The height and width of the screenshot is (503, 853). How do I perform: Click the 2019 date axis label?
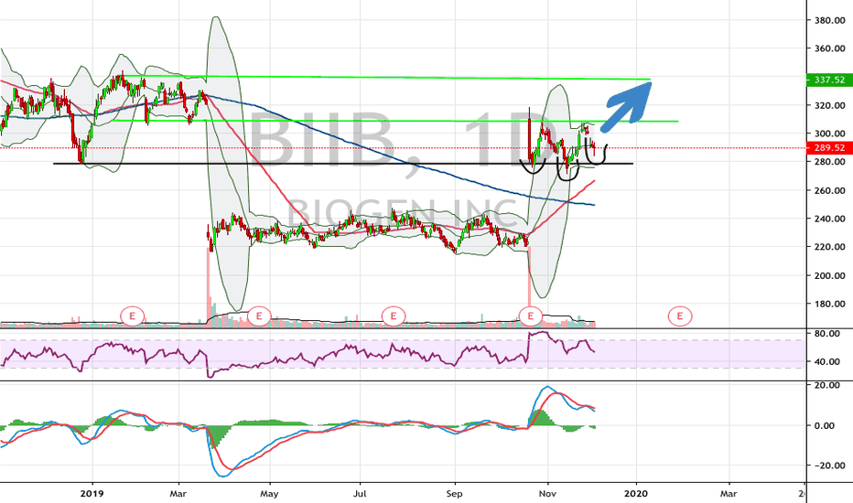click(x=92, y=494)
